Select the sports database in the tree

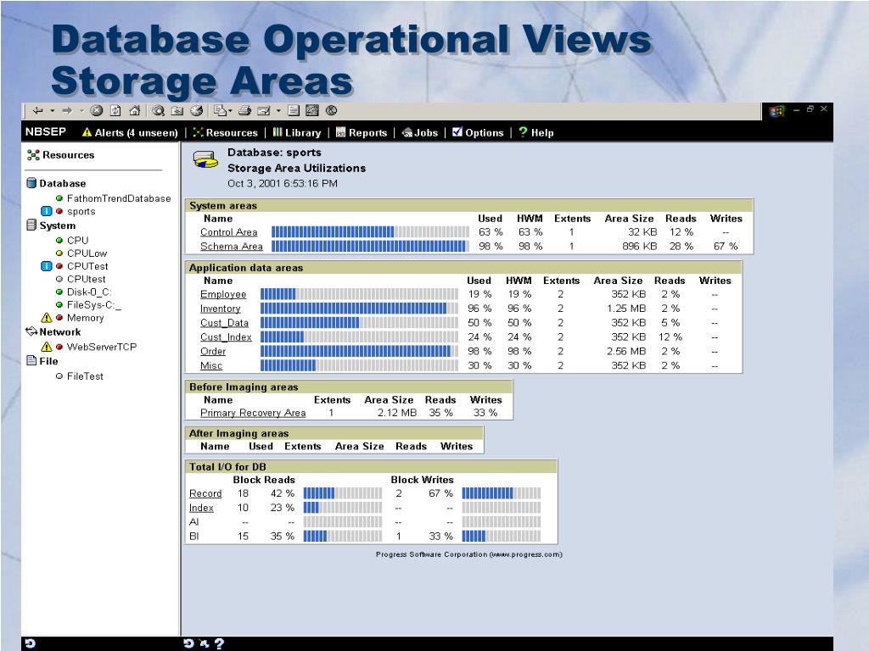tap(81, 211)
